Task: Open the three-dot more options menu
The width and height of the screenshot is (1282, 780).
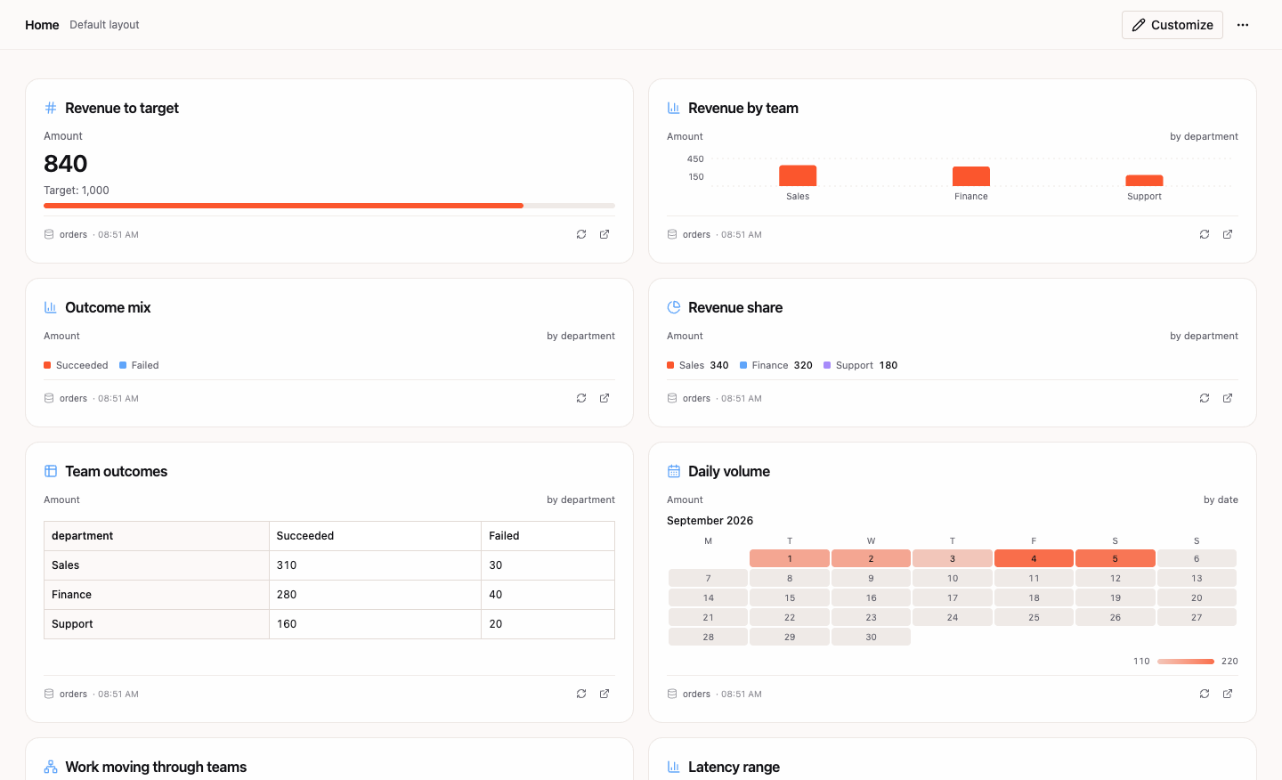Action: [1243, 25]
